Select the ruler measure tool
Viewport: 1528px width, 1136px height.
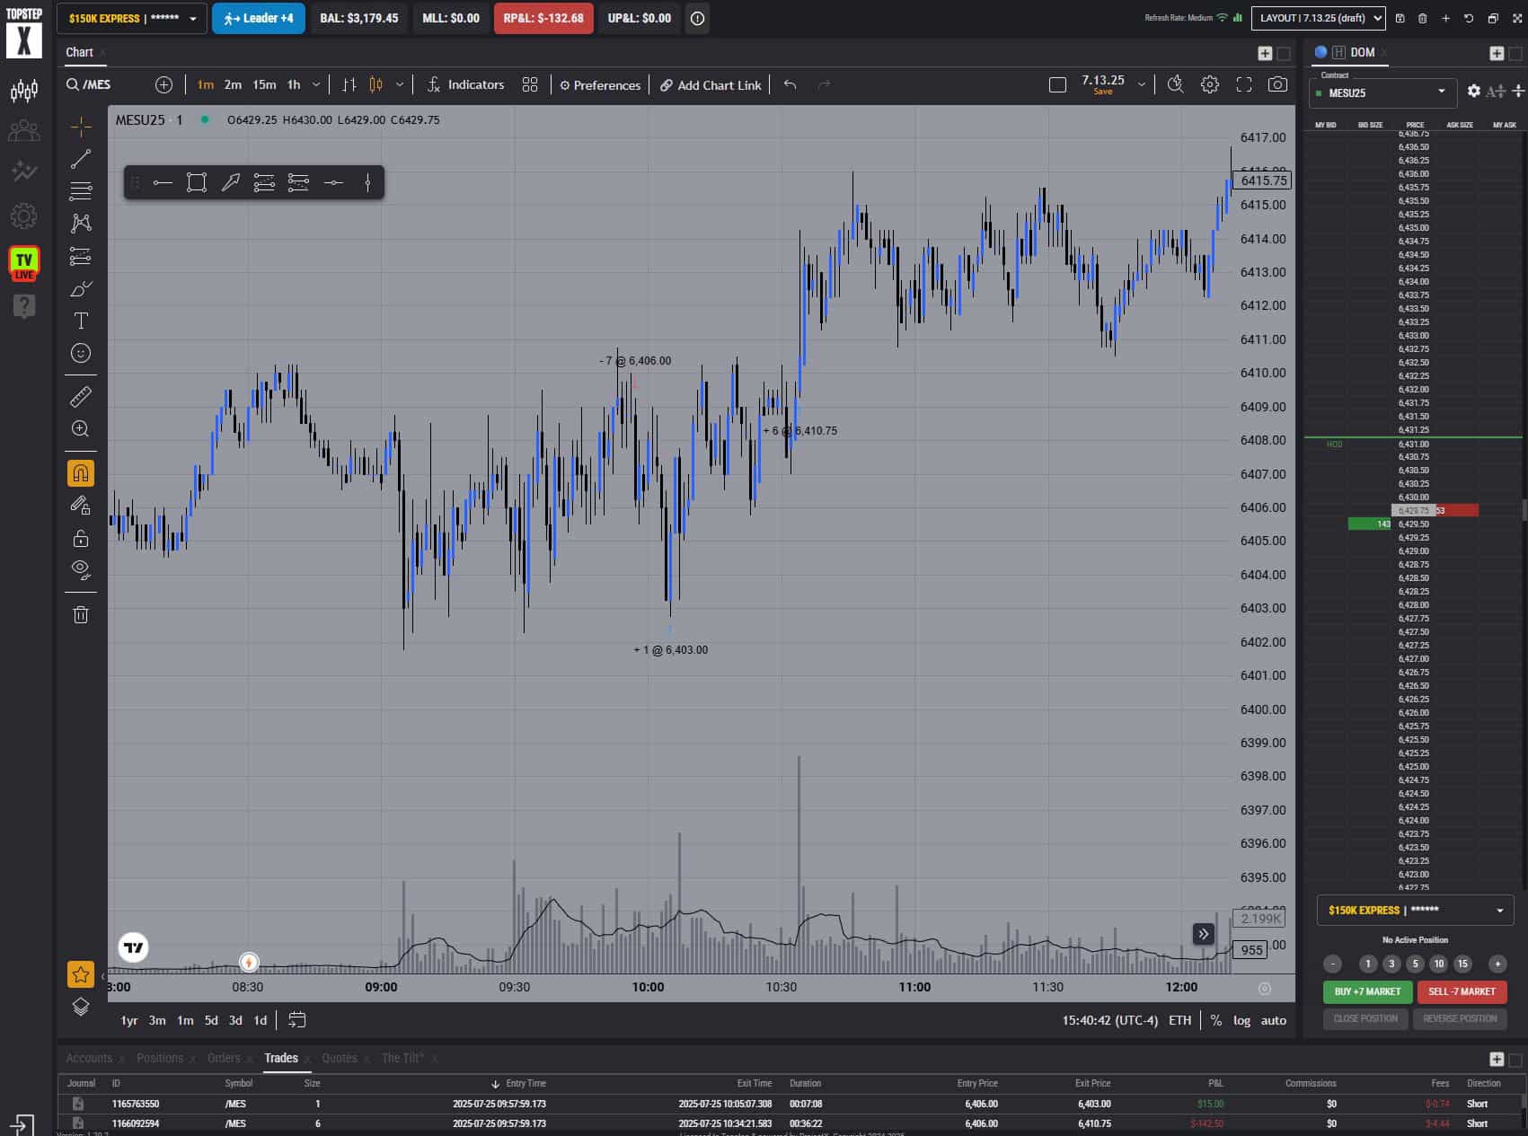81,396
